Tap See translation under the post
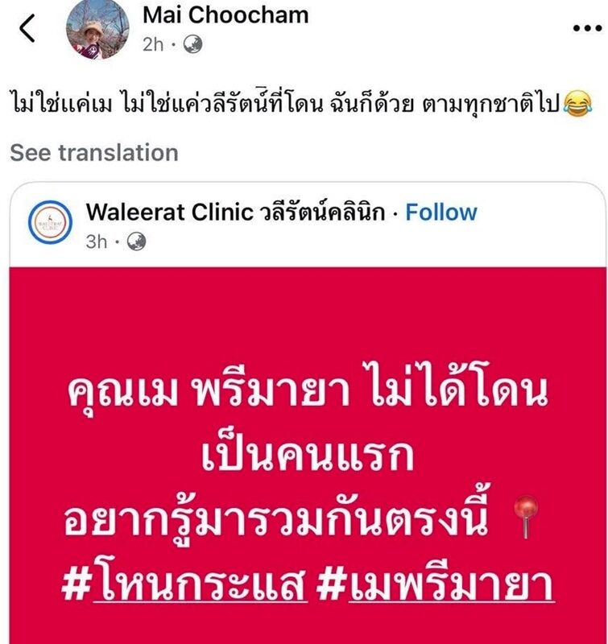Viewport: 608px width, 644px height. (x=94, y=153)
